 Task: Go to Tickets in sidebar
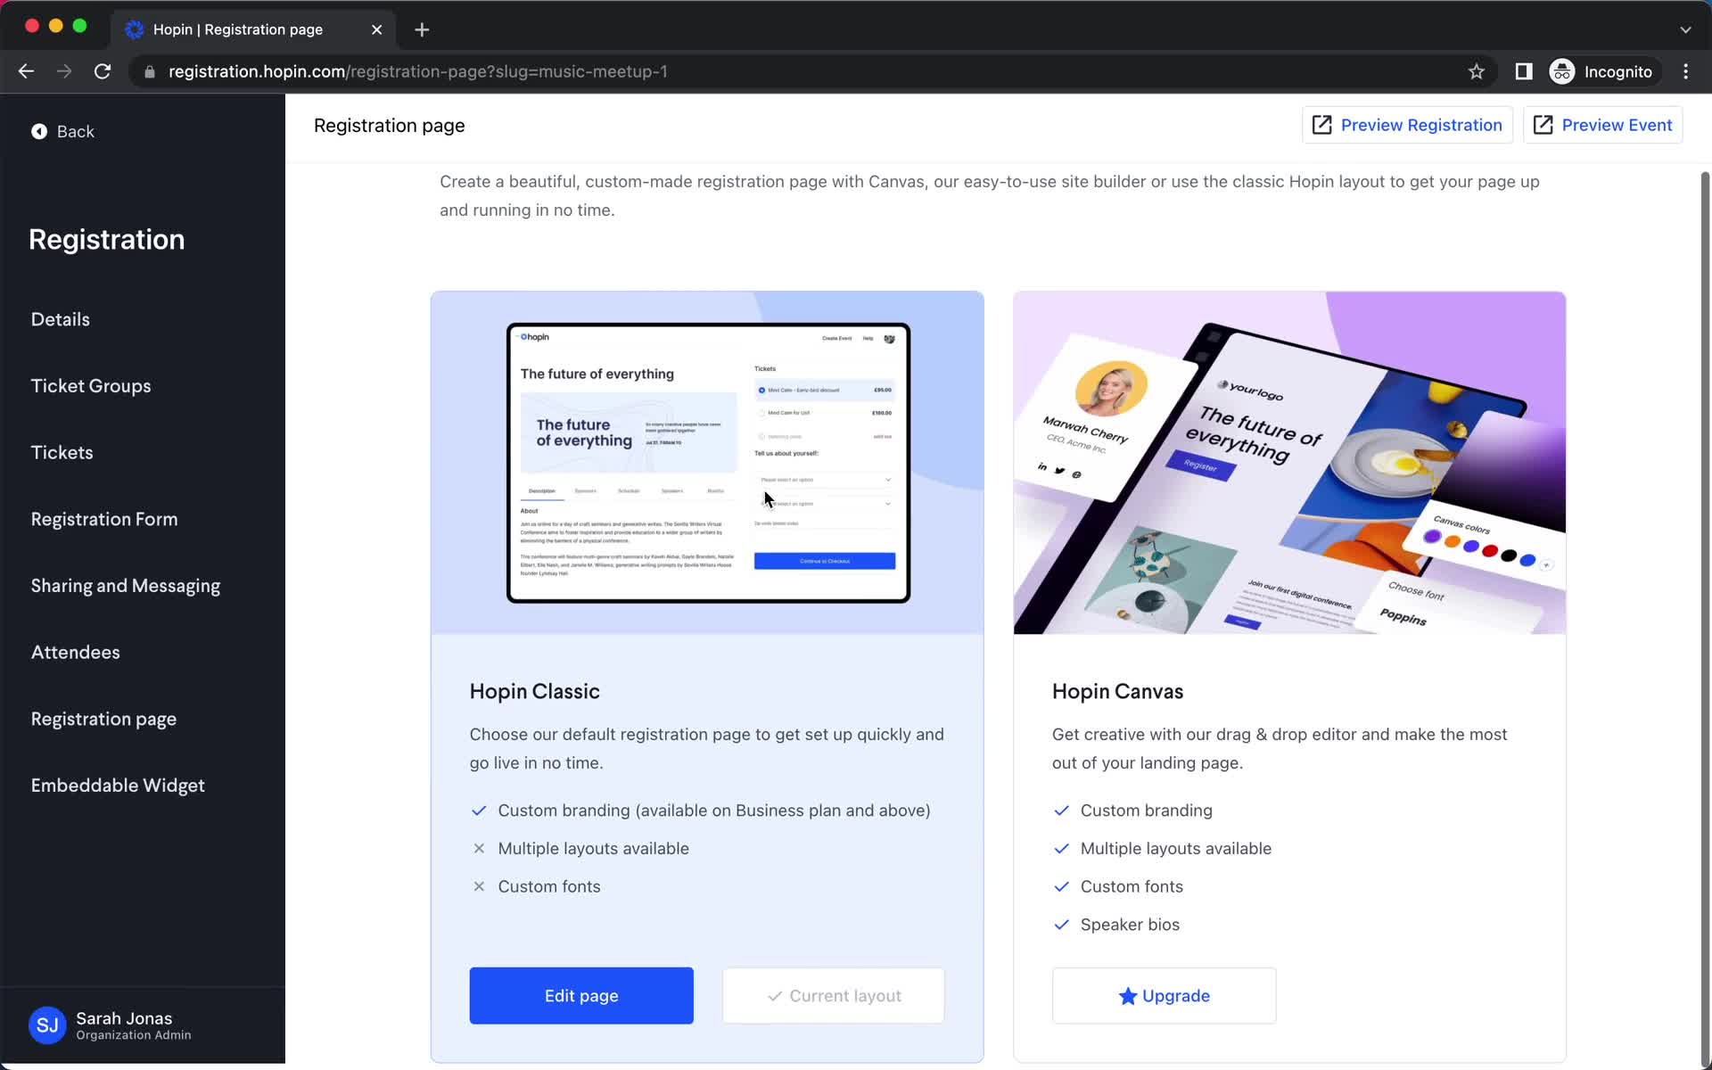click(x=62, y=452)
